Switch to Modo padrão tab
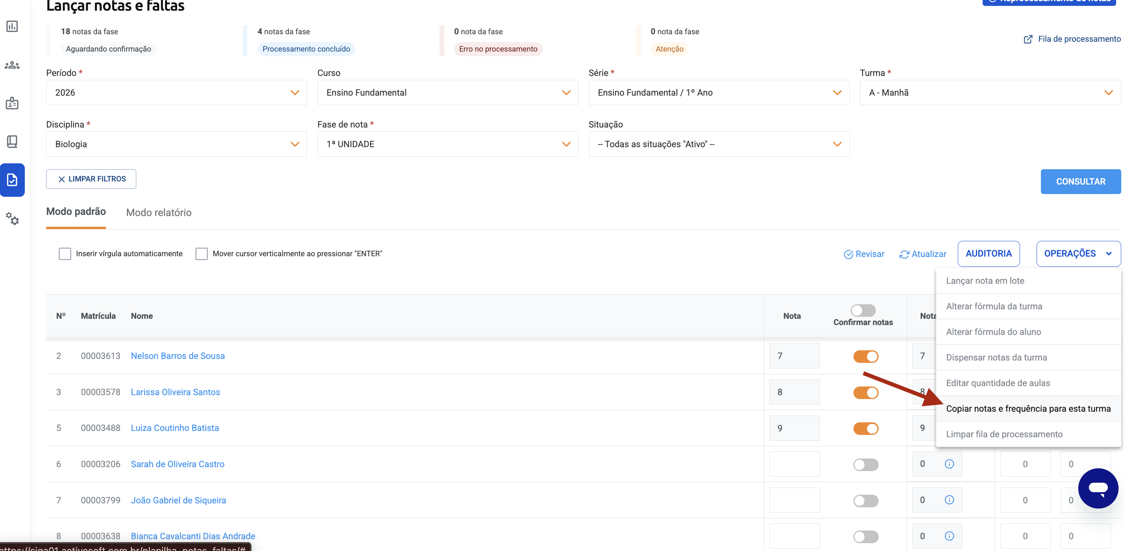 pos(76,212)
